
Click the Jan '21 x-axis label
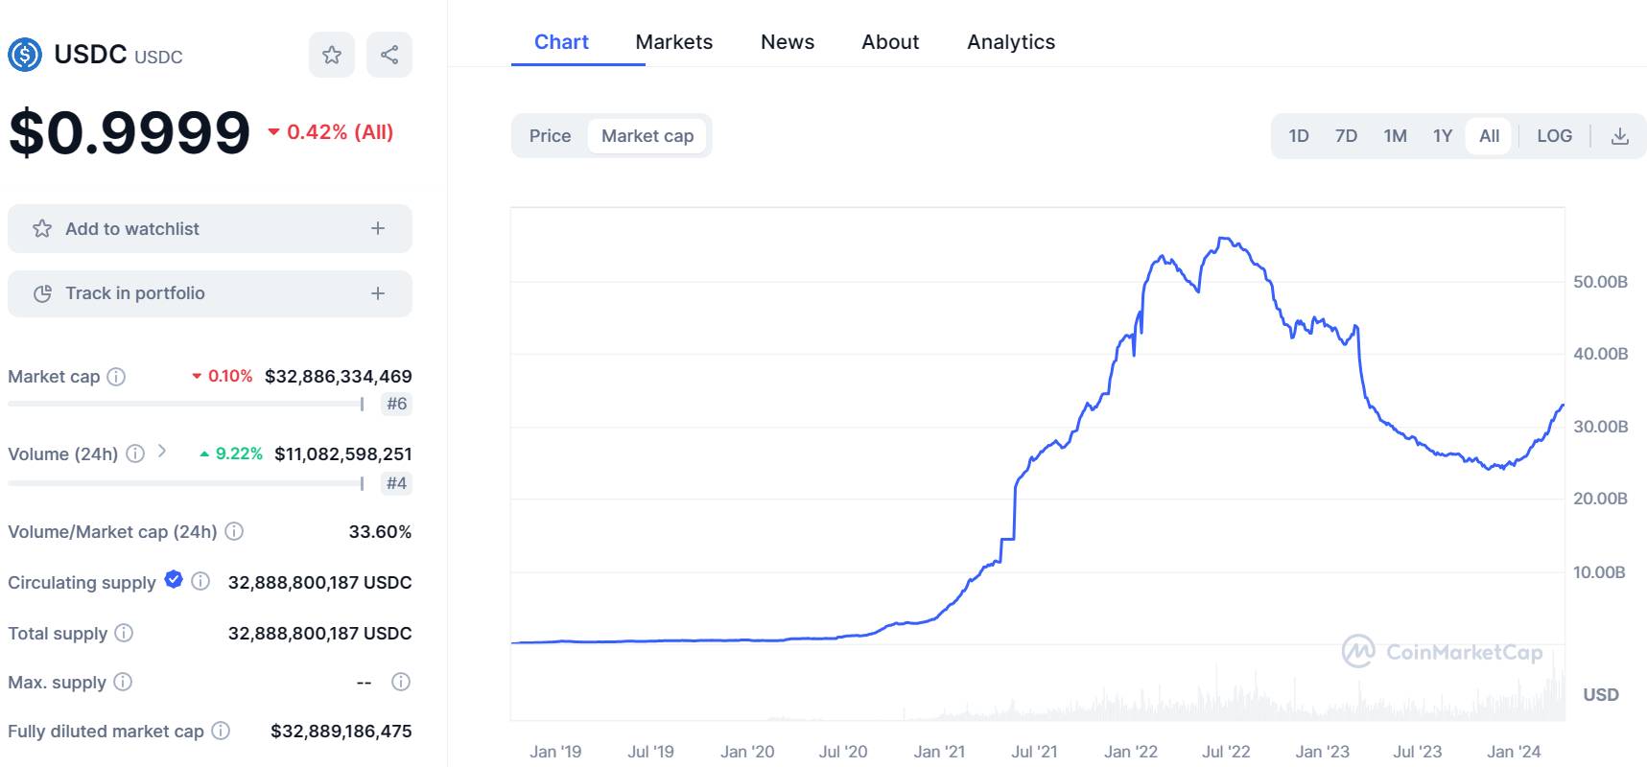point(939,752)
